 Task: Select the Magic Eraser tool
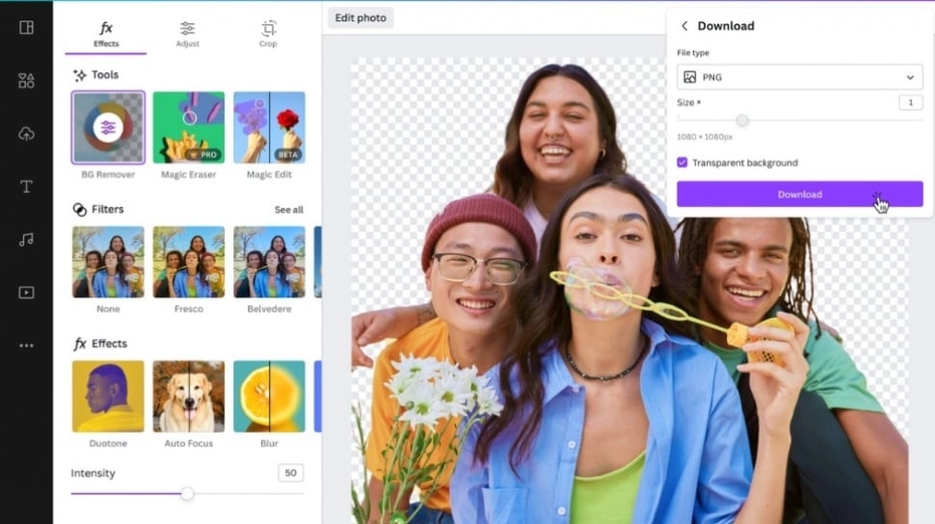pyautogui.click(x=188, y=127)
